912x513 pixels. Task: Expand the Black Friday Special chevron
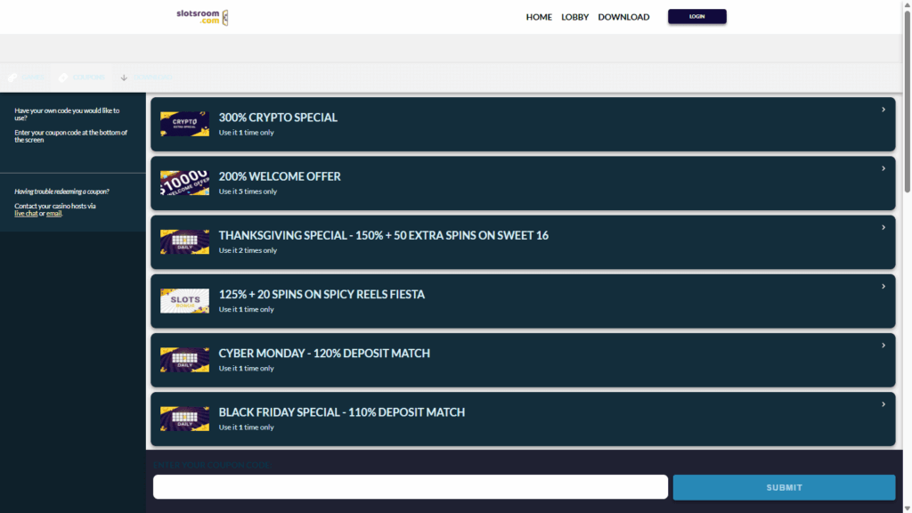[x=883, y=404]
